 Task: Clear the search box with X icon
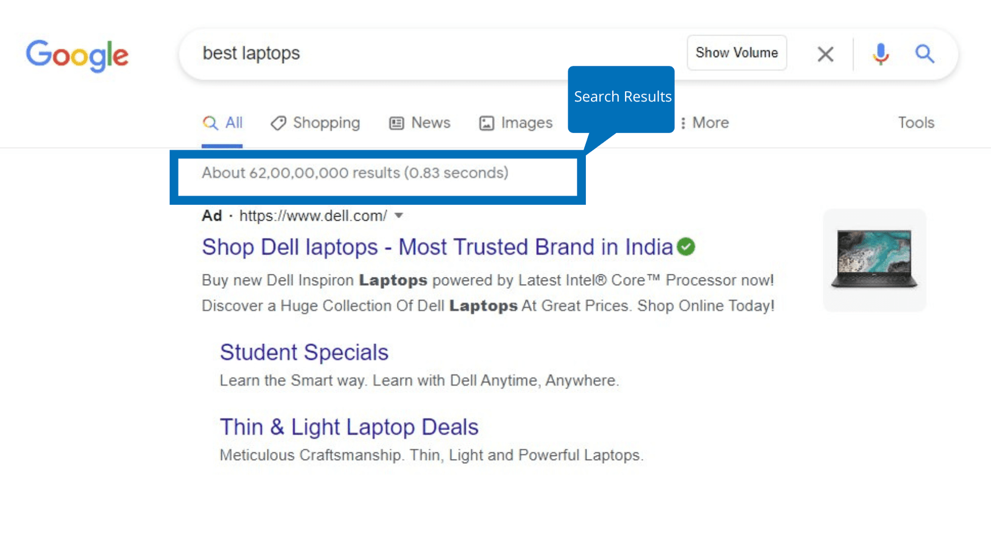tap(825, 54)
